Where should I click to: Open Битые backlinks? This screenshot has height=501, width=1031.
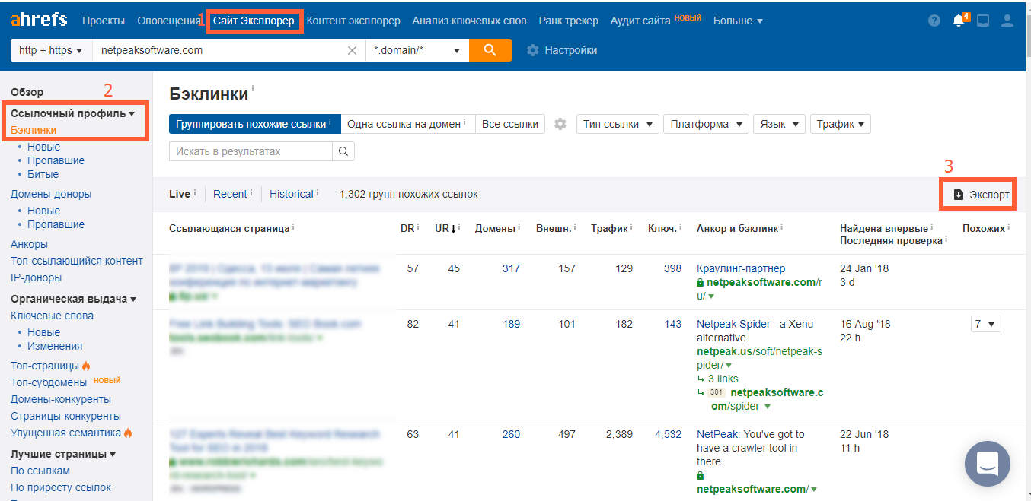[43, 174]
